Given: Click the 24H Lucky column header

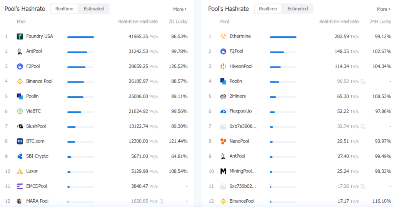Looking at the screenshot, I should point(380,22).
